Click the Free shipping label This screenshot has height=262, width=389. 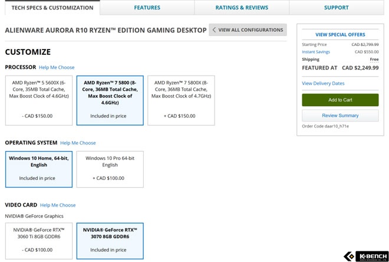pos(374,60)
